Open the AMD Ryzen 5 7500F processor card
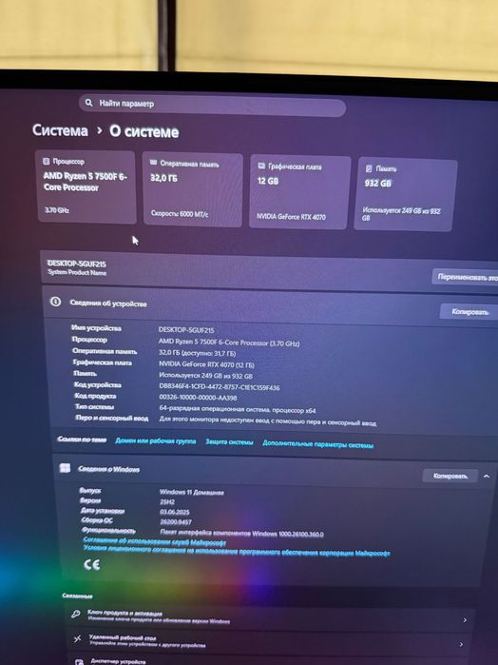This screenshot has height=665, width=498. 86,186
